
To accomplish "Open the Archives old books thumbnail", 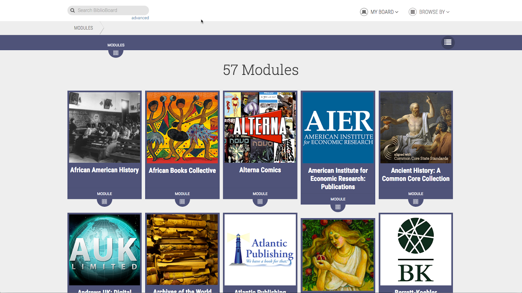I will (182, 250).
